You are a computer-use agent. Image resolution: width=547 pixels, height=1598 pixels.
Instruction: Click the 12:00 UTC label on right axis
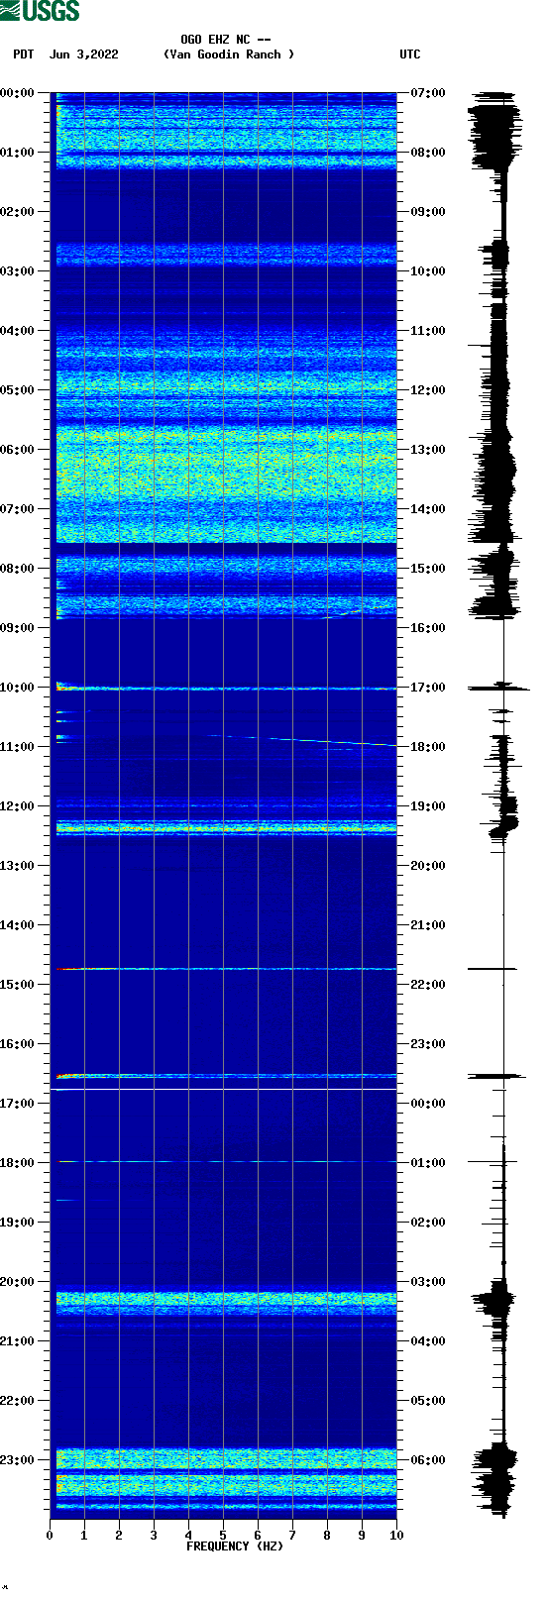coord(428,390)
